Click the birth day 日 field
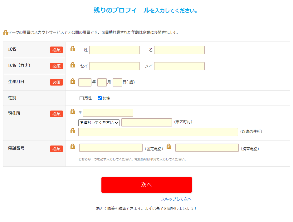Screen dimensions: 293x222 pyautogui.click(x=117, y=82)
